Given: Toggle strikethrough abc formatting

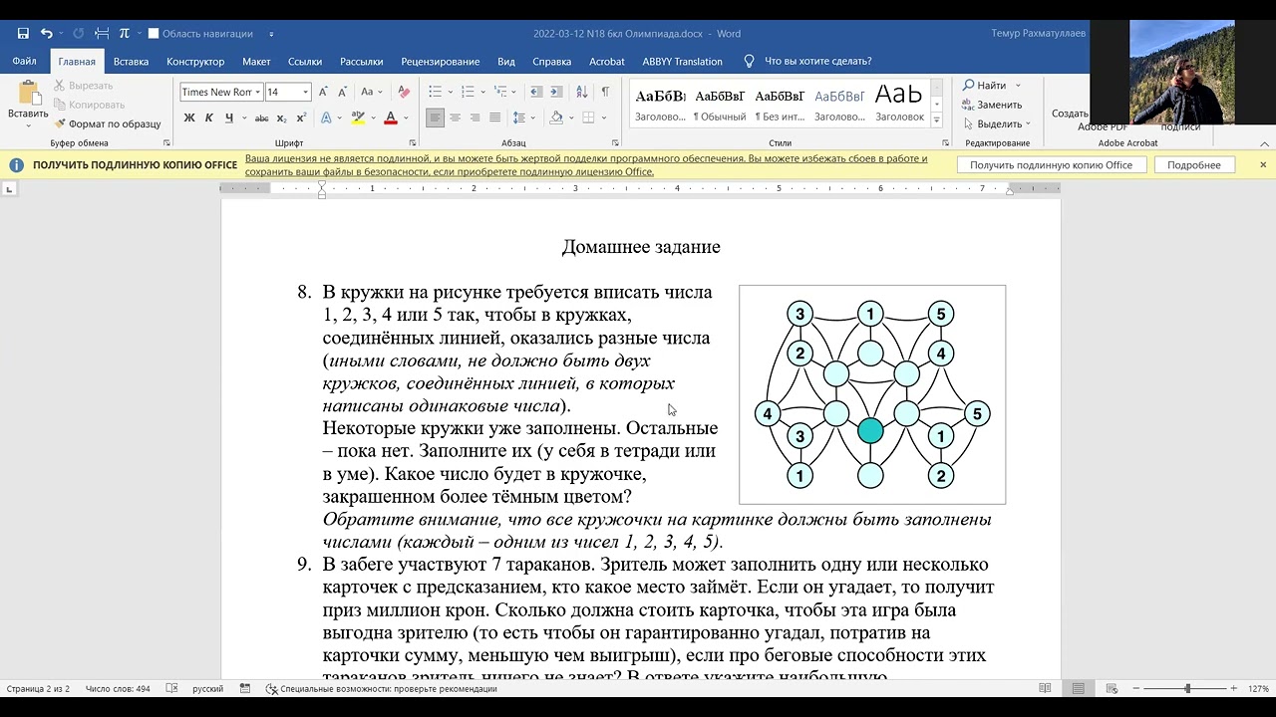Looking at the screenshot, I should 261,118.
